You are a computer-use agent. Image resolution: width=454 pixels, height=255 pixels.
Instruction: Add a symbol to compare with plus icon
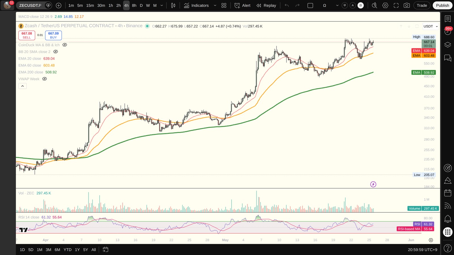pos(58,5)
